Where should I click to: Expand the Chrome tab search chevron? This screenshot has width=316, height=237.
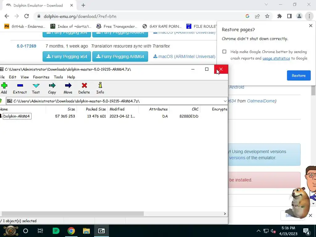pos(266,4)
